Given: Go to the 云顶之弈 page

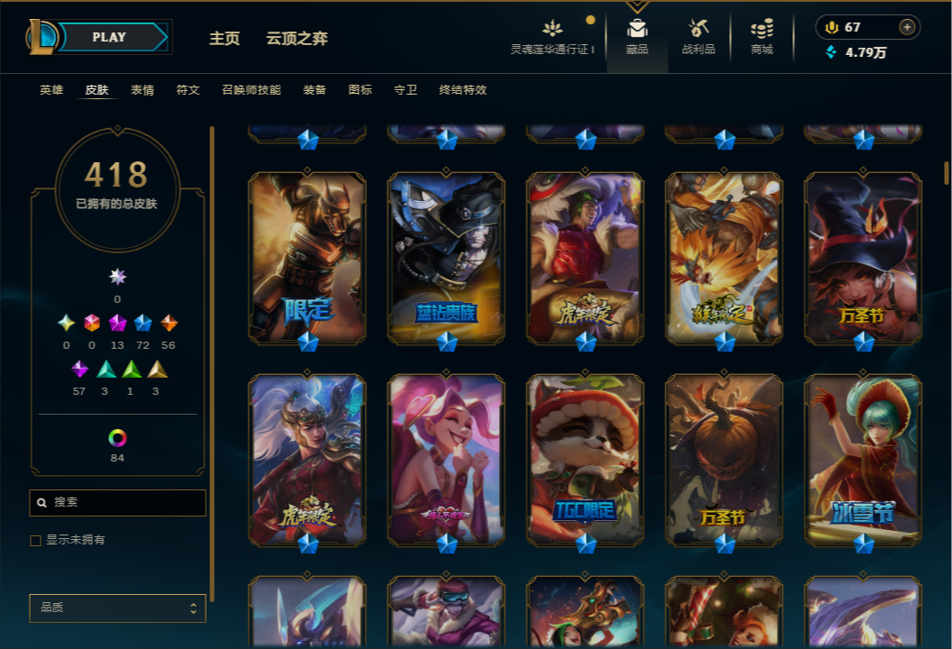Looking at the screenshot, I should [297, 38].
